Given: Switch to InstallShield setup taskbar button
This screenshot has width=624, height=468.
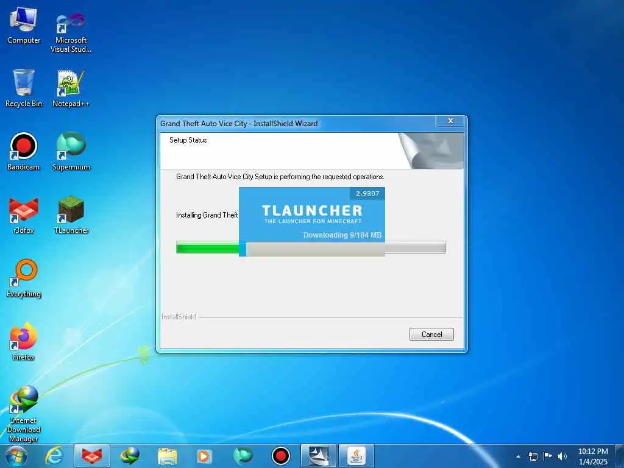Looking at the screenshot, I should pyautogui.click(x=319, y=456).
